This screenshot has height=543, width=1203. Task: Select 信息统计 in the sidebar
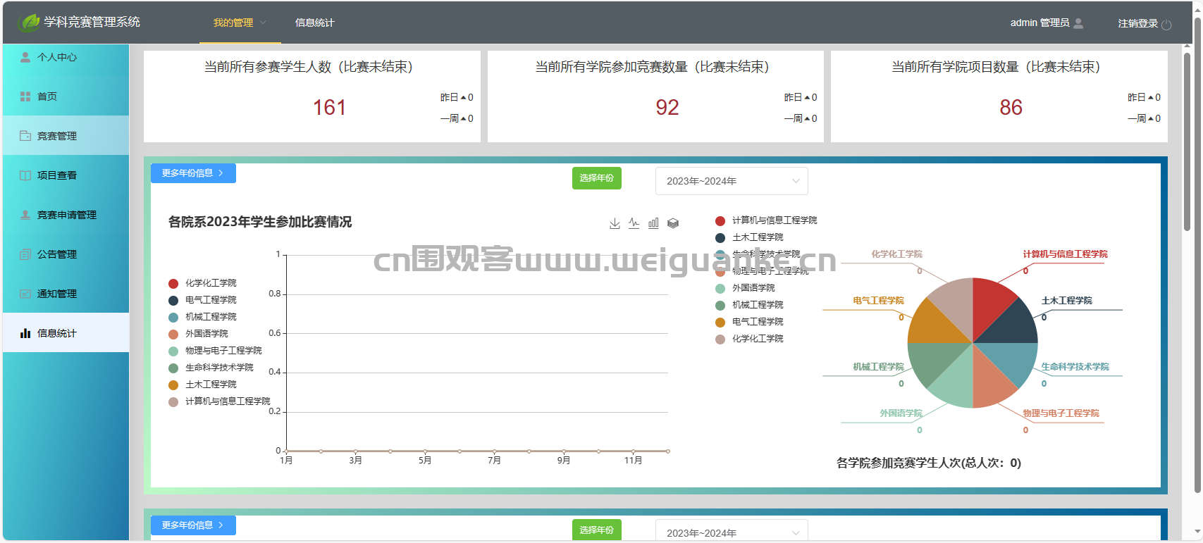click(x=66, y=333)
